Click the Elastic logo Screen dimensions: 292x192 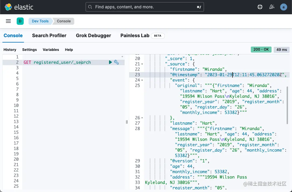[19, 7]
